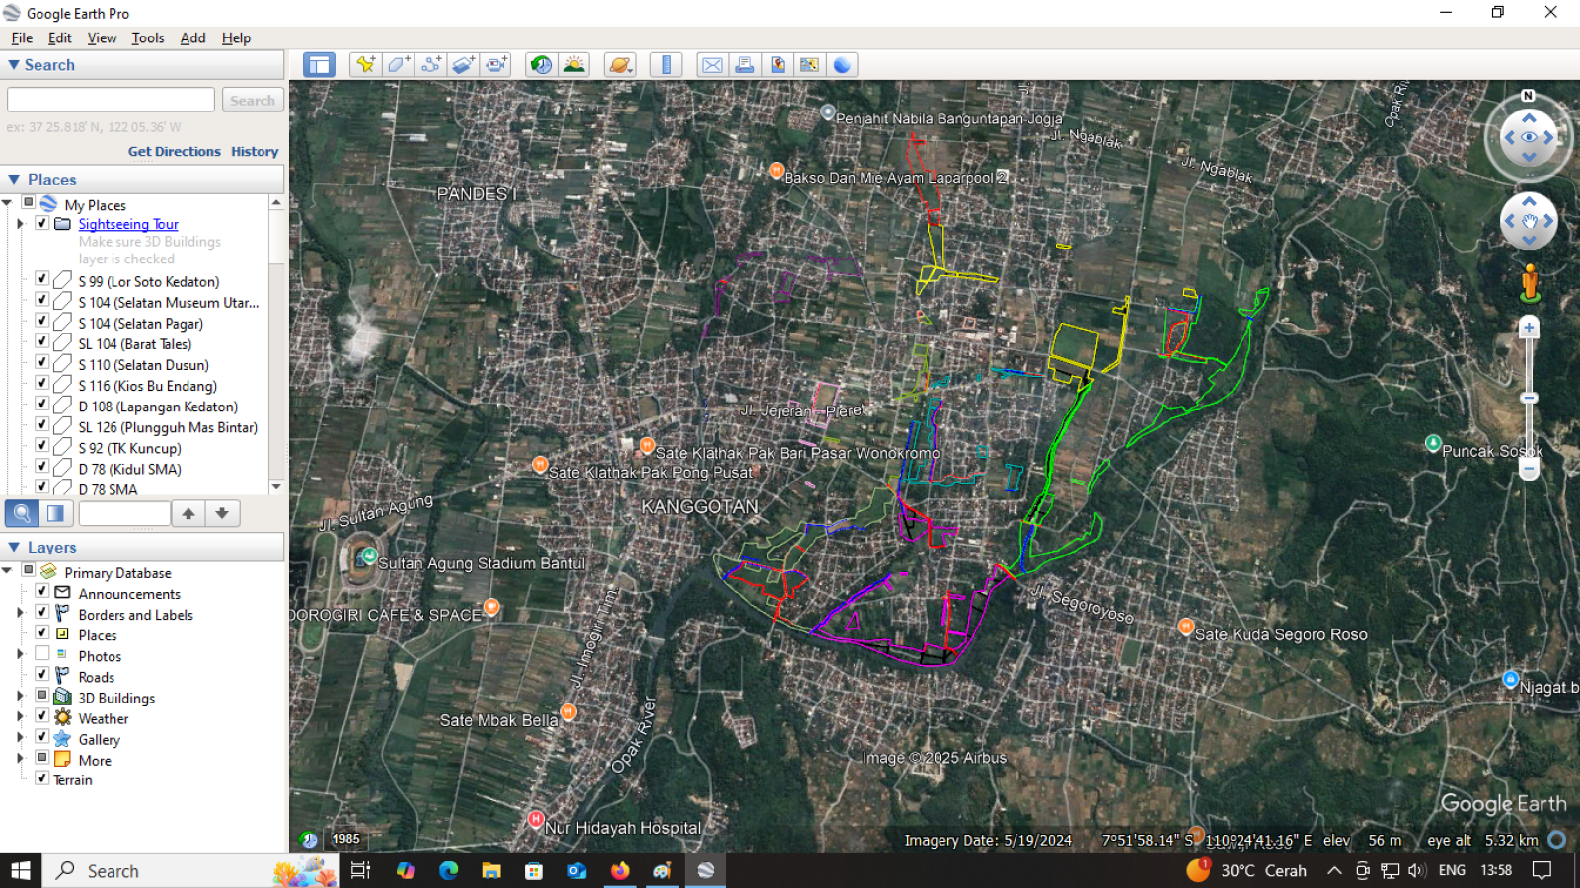Click zoom in plus button
Image resolution: width=1580 pixels, height=888 pixels.
(x=1529, y=328)
